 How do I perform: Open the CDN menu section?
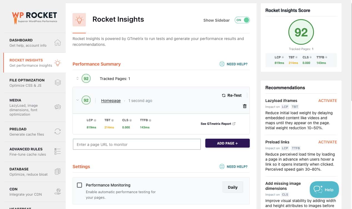pos(35,191)
